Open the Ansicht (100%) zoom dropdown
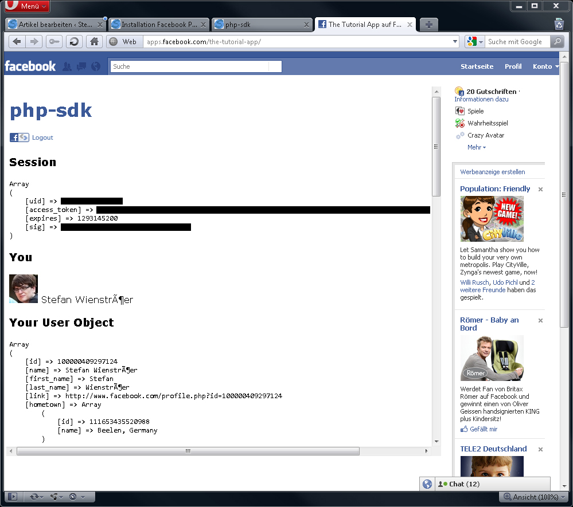This screenshot has height=507, width=573. click(x=535, y=497)
